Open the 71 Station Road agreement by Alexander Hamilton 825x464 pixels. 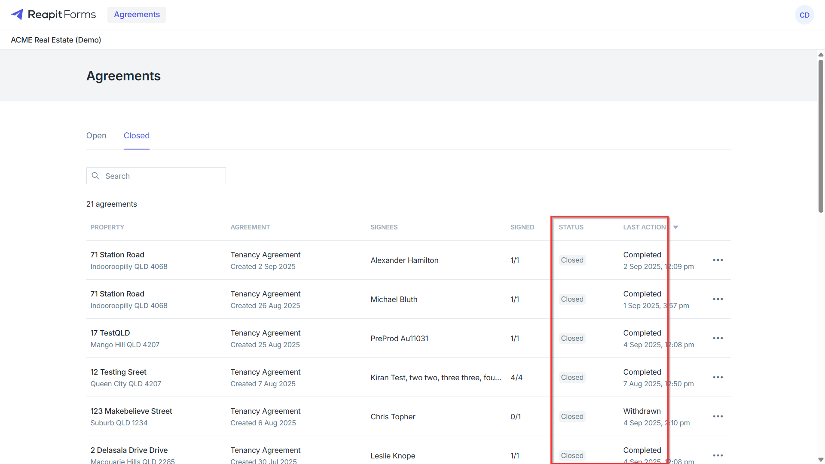[x=408, y=260]
